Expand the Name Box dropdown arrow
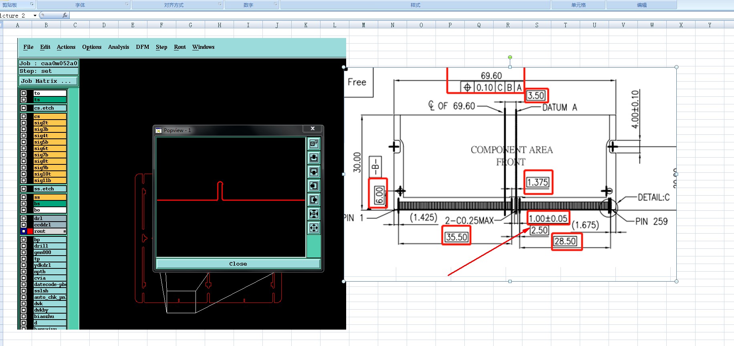This screenshot has height=346, width=734. coord(35,16)
